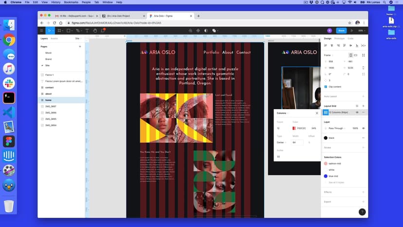The image size is (403, 227).
Task: Open the Center grid type dropdown
Action: coord(282,142)
